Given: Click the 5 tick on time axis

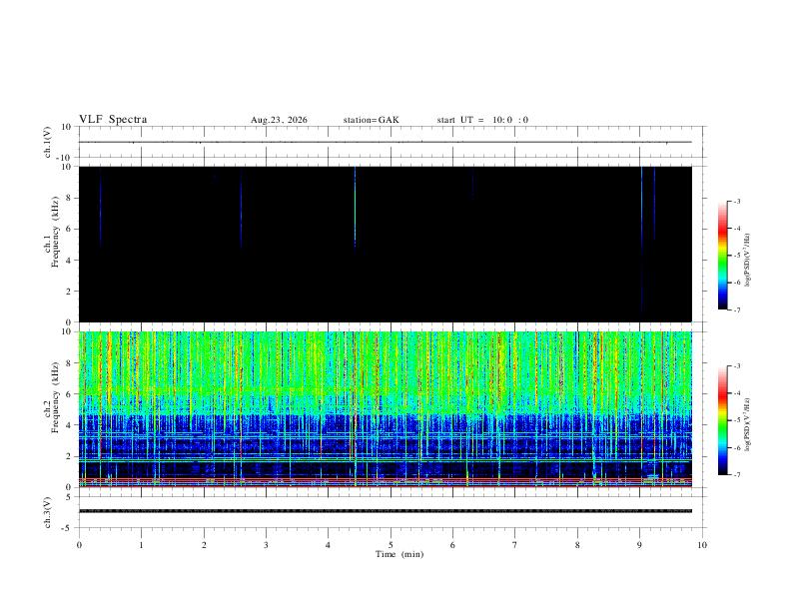Looking at the screenshot, I should (x=391, y=545).
